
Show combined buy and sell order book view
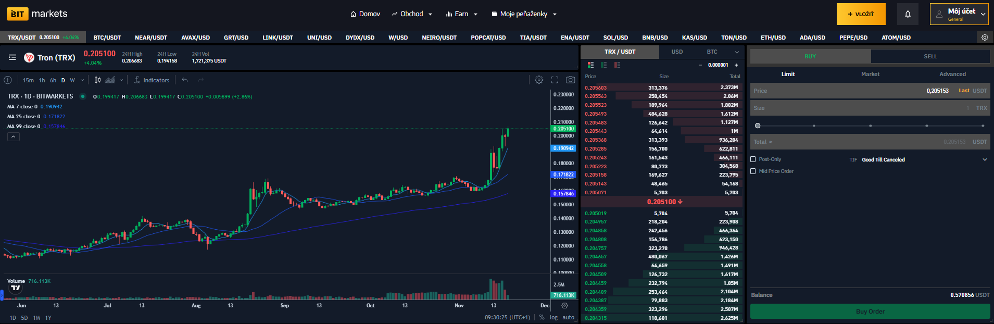(x=590, y=65)
